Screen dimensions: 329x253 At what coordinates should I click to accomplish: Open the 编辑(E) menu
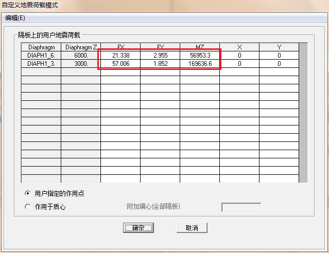[x=15, y=17]
